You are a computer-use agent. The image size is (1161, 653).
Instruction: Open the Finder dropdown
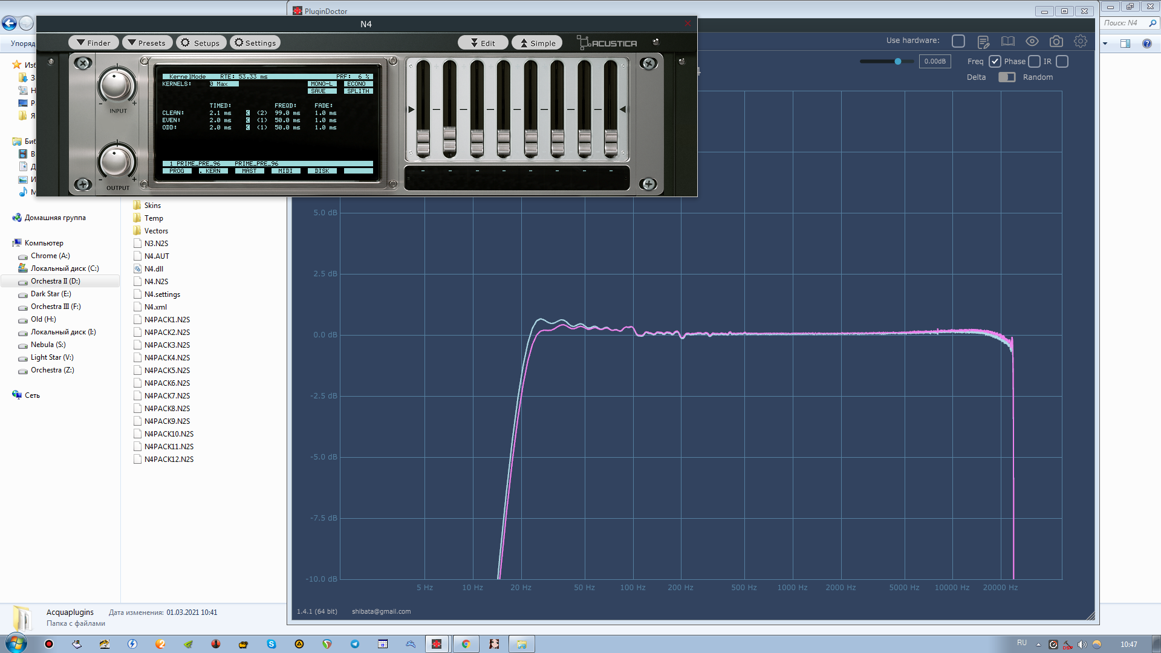click(94, 43)
